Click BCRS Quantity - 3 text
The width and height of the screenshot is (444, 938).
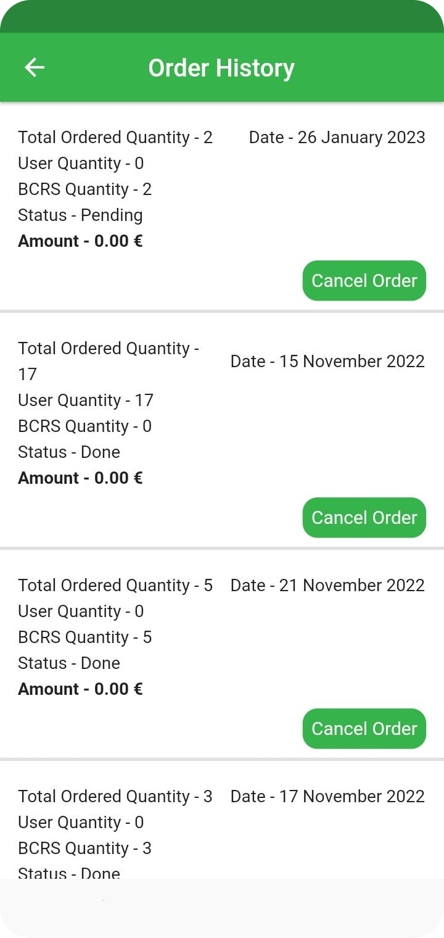84,849
